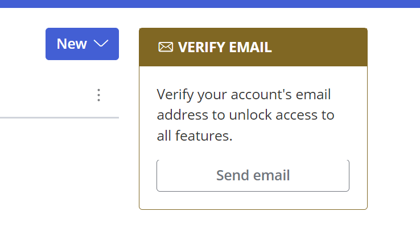Click the chevron arrow on New button
Image resolution: width=420 pixels, height=241 pixels.
(x=101, y=44)
